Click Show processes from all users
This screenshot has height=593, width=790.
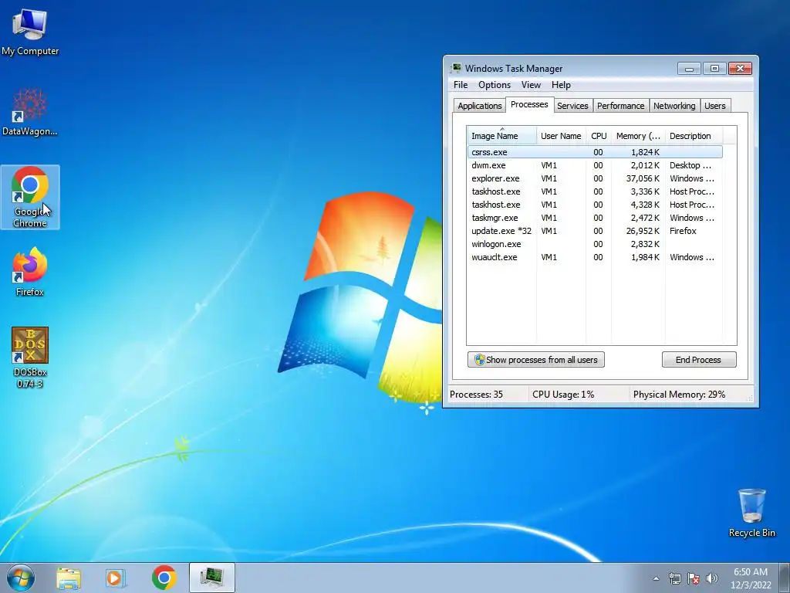(x=536, y=360)
